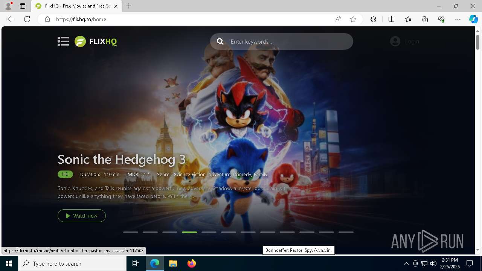Show hidden system tray icons
Screen dimensions: 482x271
406,263
